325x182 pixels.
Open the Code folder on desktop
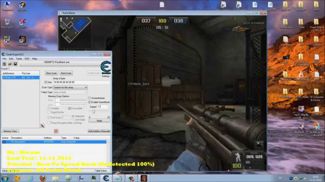301,23
